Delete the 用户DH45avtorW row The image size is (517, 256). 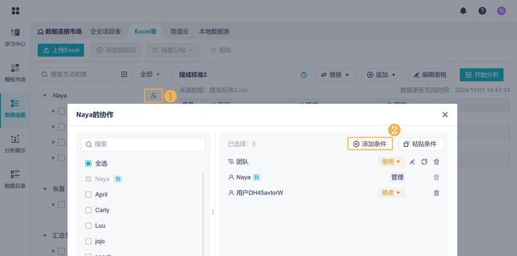pyautogui.click(x=436, y=193)
